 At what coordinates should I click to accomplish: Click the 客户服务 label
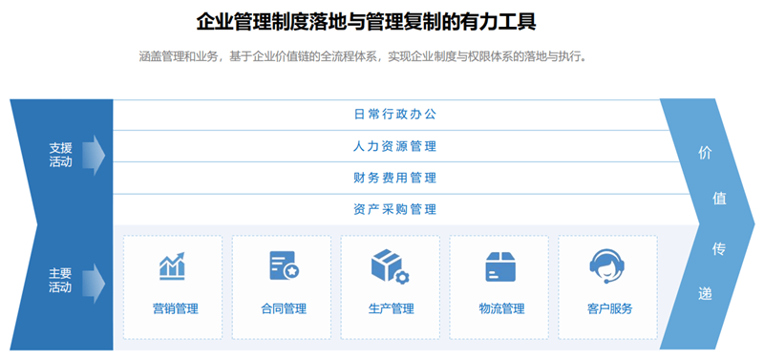point(609,308)
